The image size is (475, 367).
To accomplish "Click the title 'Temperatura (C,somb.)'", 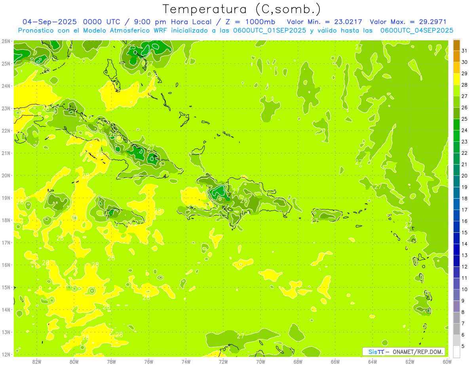I will click(x=242, y=9).
